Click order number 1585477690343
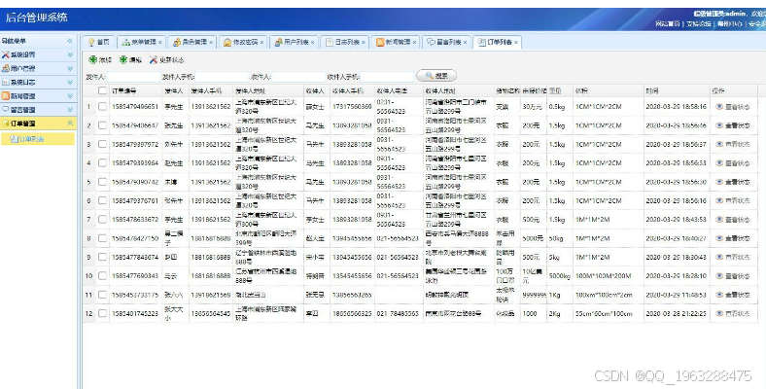This screenshot has height=389, width=766. point(135,275)
